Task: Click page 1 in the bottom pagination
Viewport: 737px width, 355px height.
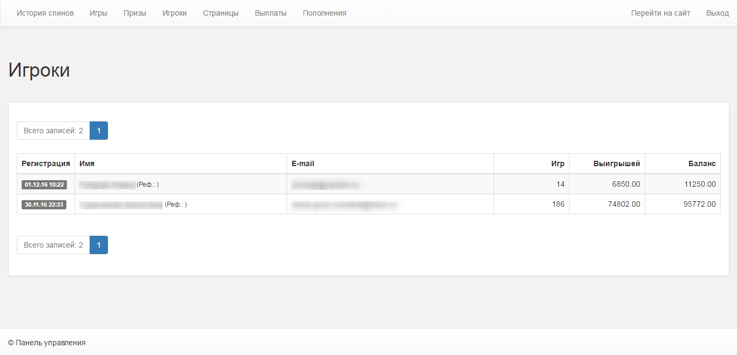Action: coord(99,245)
